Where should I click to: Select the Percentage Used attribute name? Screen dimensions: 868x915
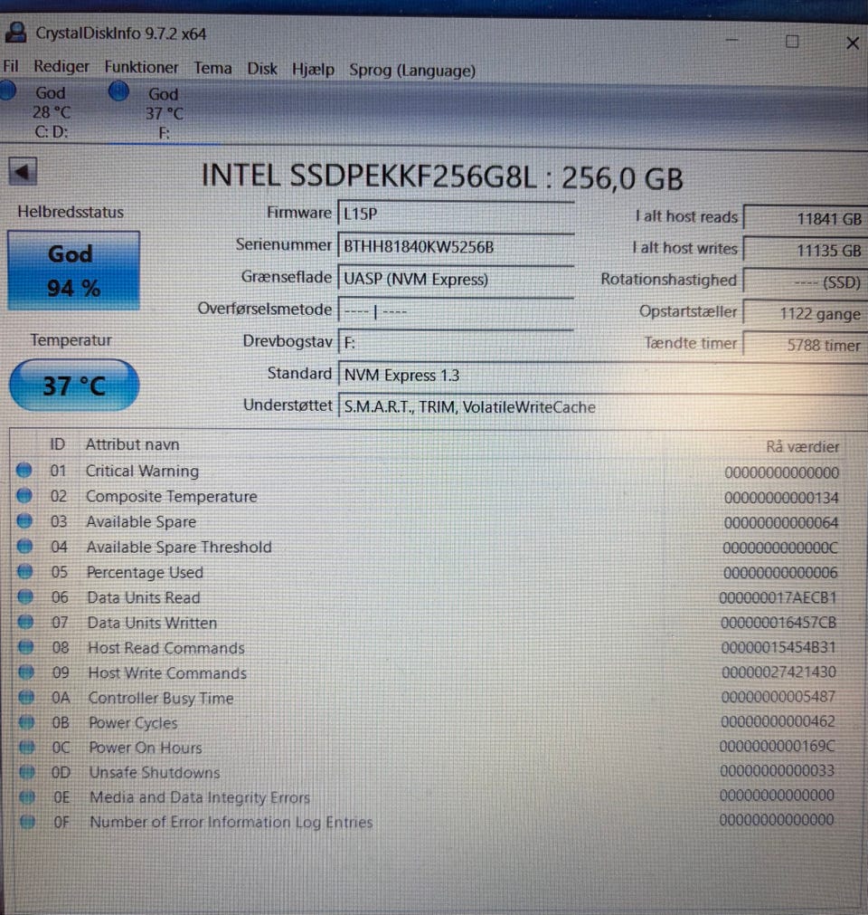[x=145, y=573]
